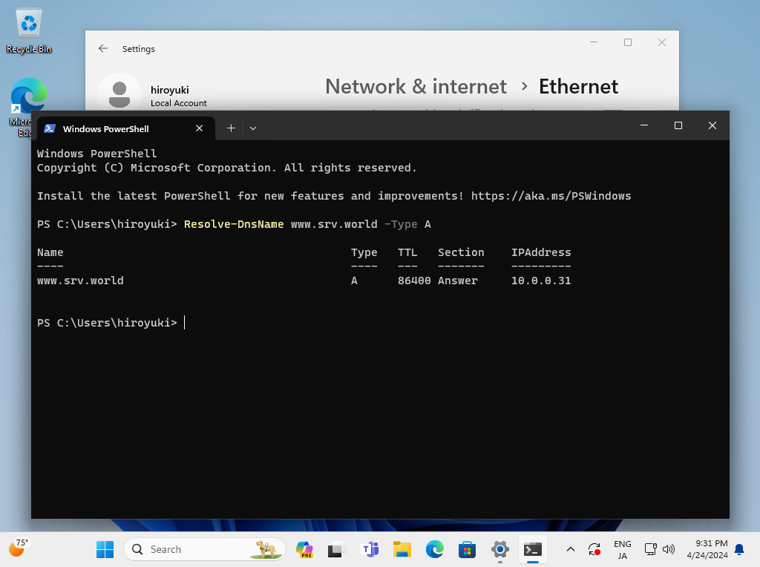Click the Network & internet breadcrumb
The image size is (760, 567).
(416, 87)
